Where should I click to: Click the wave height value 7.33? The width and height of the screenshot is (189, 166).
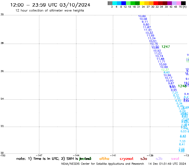[182, 141]
